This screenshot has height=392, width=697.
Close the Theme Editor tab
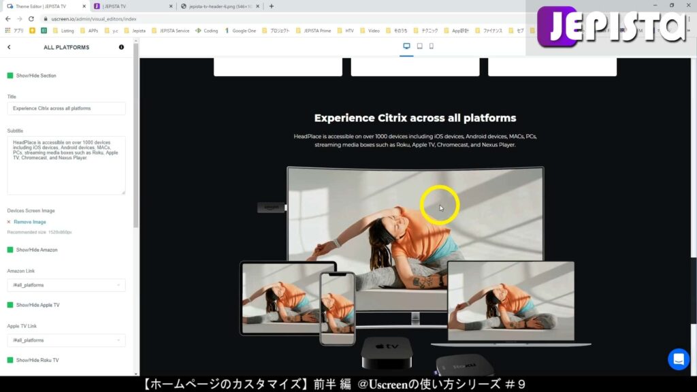click(84, 6)
